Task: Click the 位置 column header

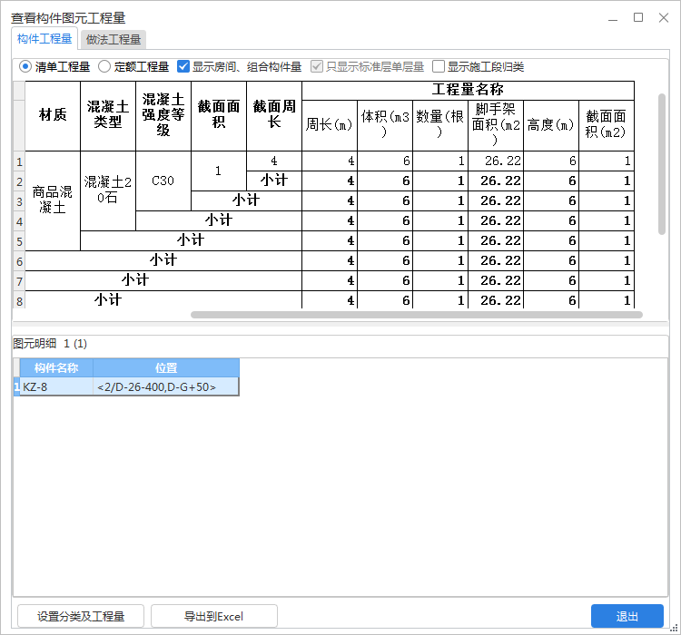Action: [166, 368]
